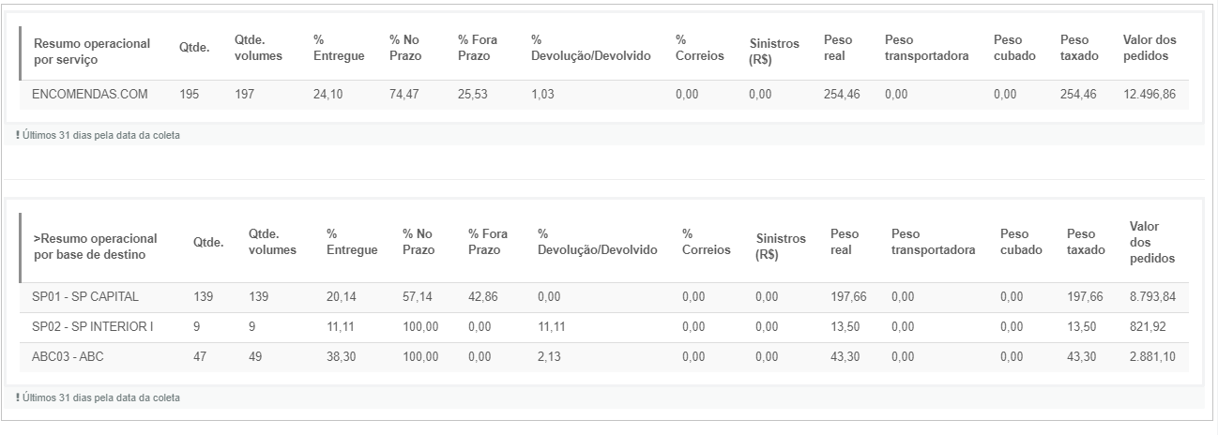Click the exclamation note under destination table
The image size is (1218, 435).
(x=98, y=397)
